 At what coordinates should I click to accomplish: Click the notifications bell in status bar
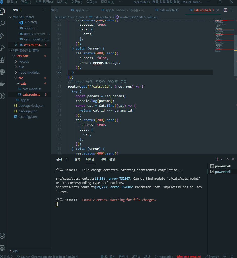point(232,256)
